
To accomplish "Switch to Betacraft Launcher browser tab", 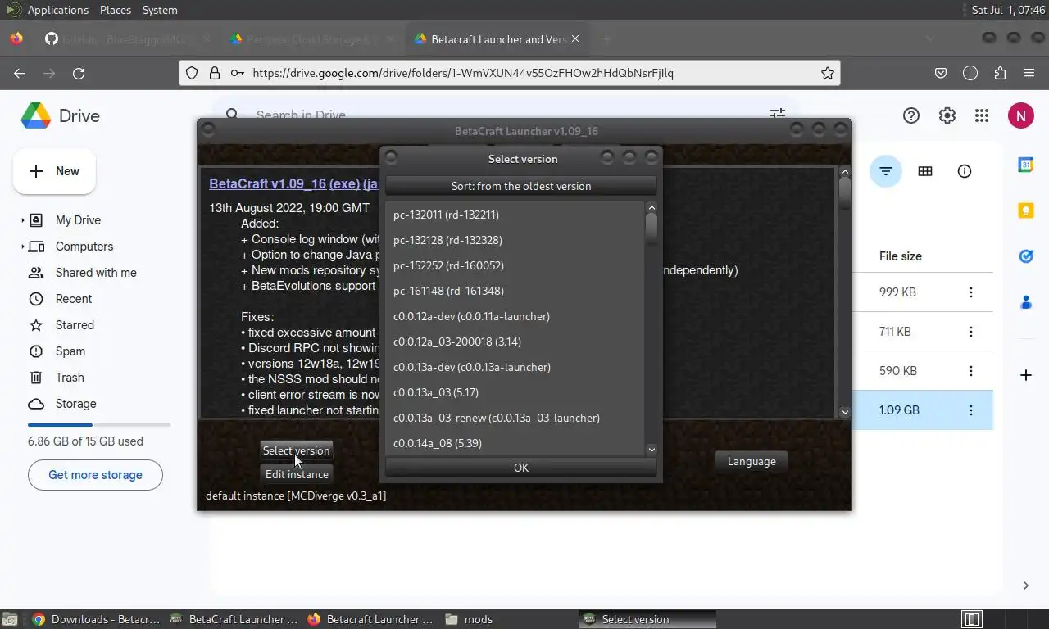I will tap(497, 39).
